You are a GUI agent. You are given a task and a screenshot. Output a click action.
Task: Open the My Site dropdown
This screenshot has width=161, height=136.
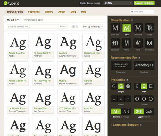pos(118,3)
